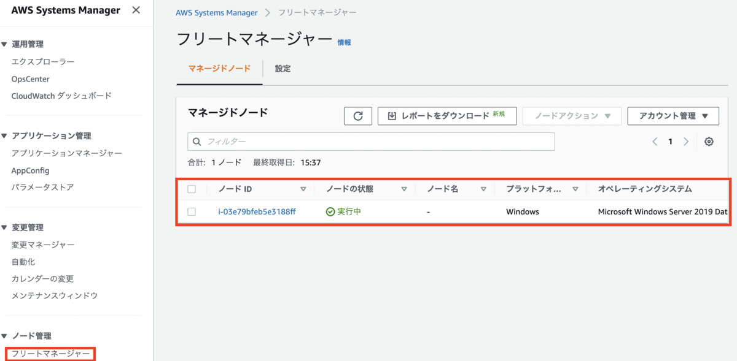This screenshot has width=737, height=361.
Task: Open AppConfig in sidebar
Action: point(30,170)
